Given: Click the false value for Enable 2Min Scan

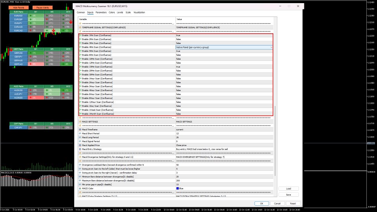Looking at the screenshot, I should click(178, 39).
